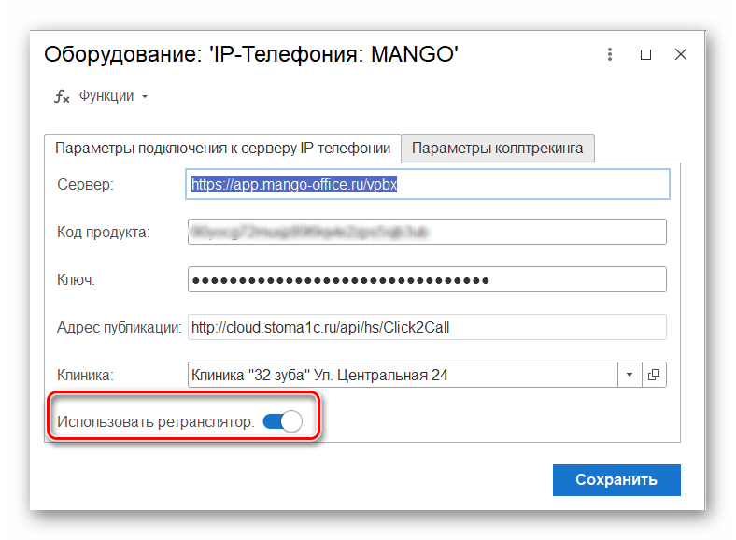Open the Функции dropdown menu

point(113,96)
